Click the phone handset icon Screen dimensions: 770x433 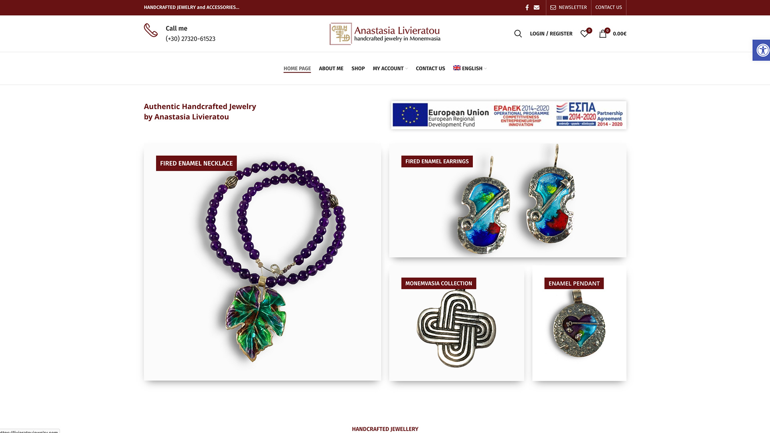pyautogui.click(x=151, y=30)
